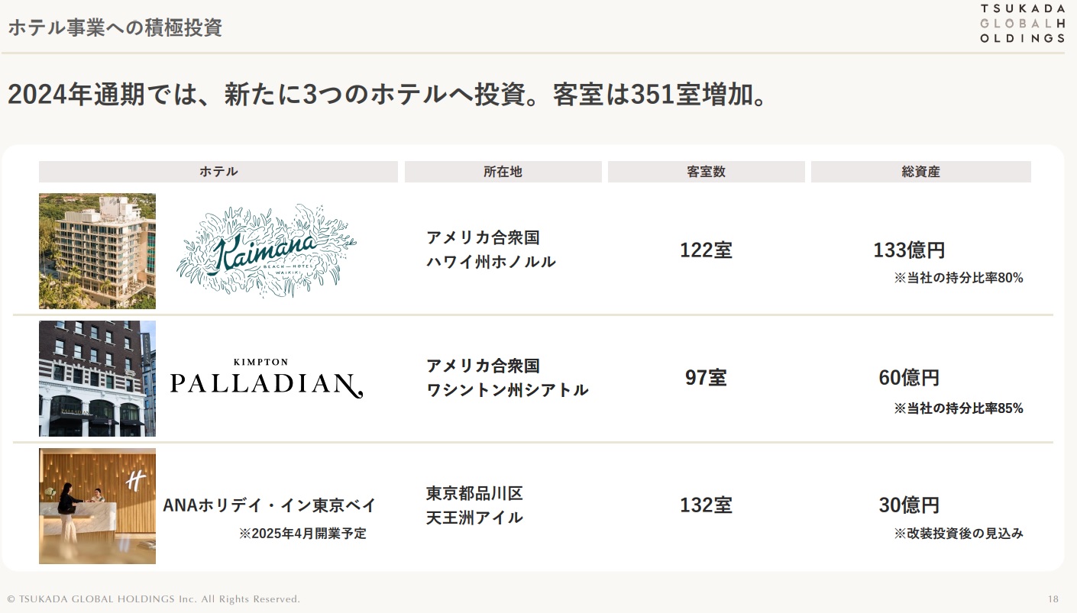Open the Holiday Inn reception photo
The height and width of the screenshot is (613, 1077).
click(x=97, y=506)
